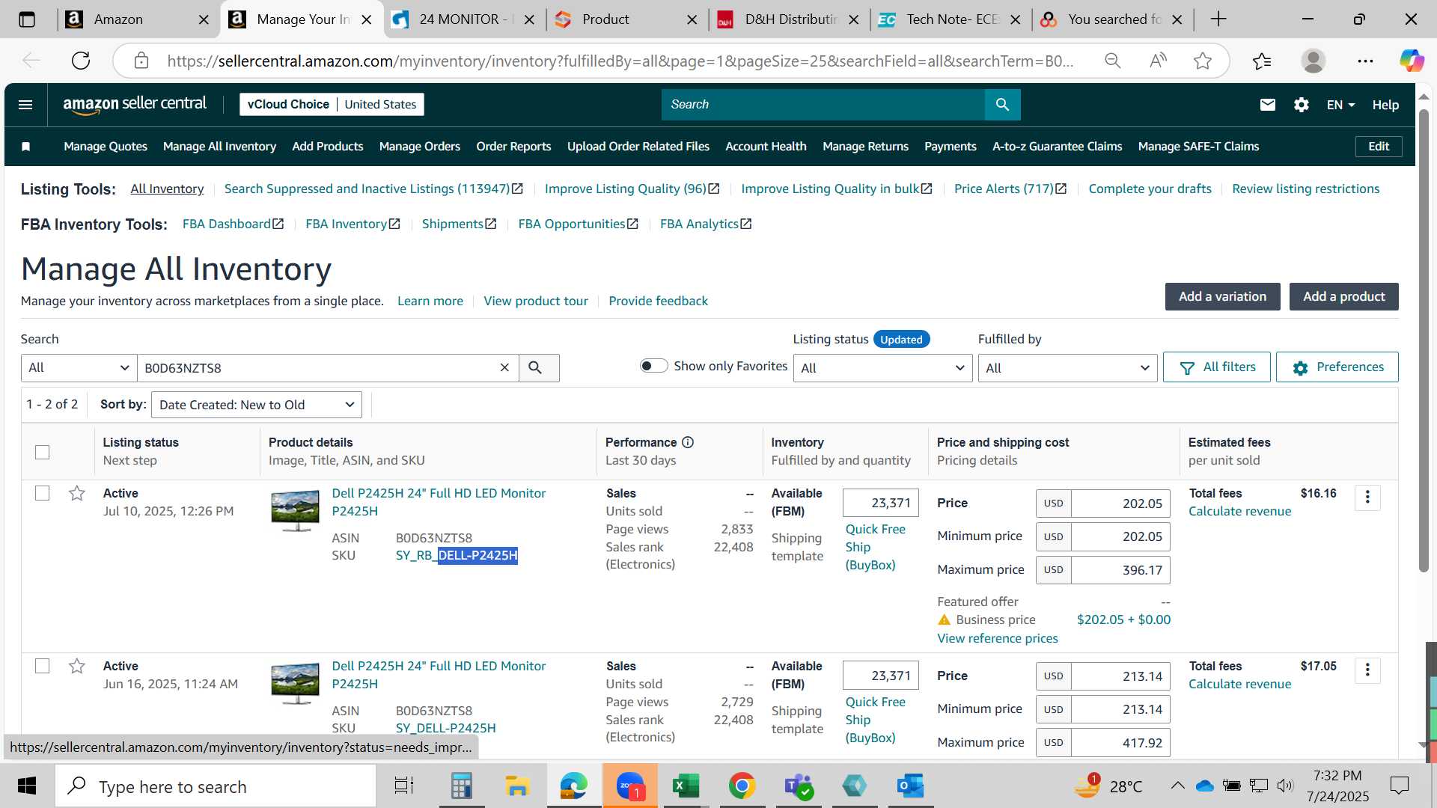Open the kebab menu for the $16.16 fees listing
The image size is (1437, 808).
click(1367, 498)
